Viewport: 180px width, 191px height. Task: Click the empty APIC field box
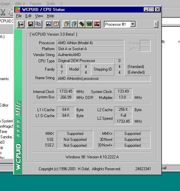[145, 49]
